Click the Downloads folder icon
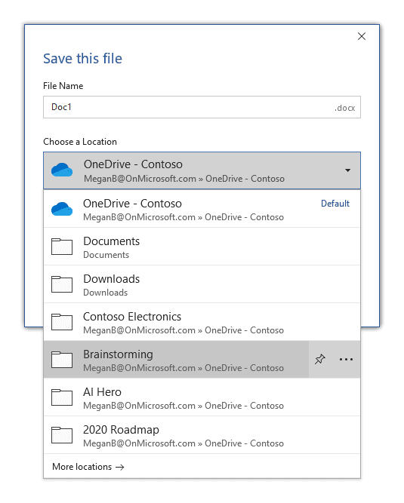This screenshot has height=503, width=404. point(62,284)
